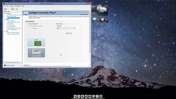
Task: Click the power icon in the dock
Action: 79,96
